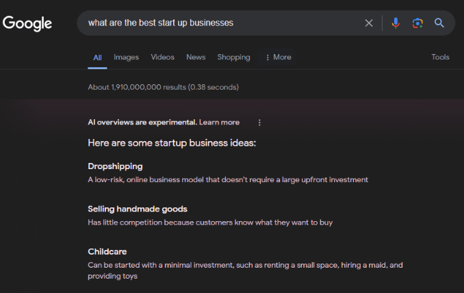Open the Tools filter options

440,58
